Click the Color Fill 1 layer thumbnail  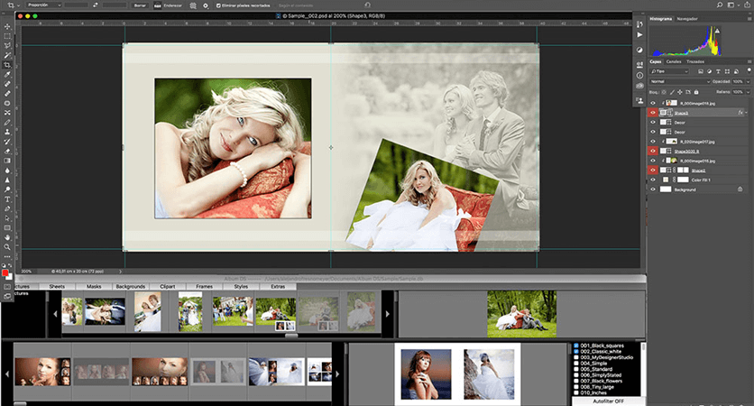tap(666, 180)
